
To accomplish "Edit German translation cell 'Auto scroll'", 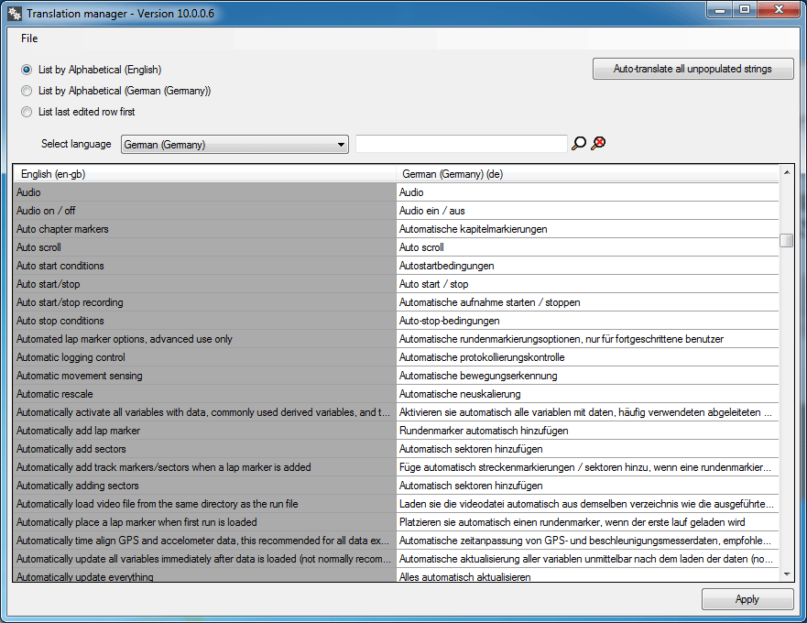I will (x=586, y=247).
